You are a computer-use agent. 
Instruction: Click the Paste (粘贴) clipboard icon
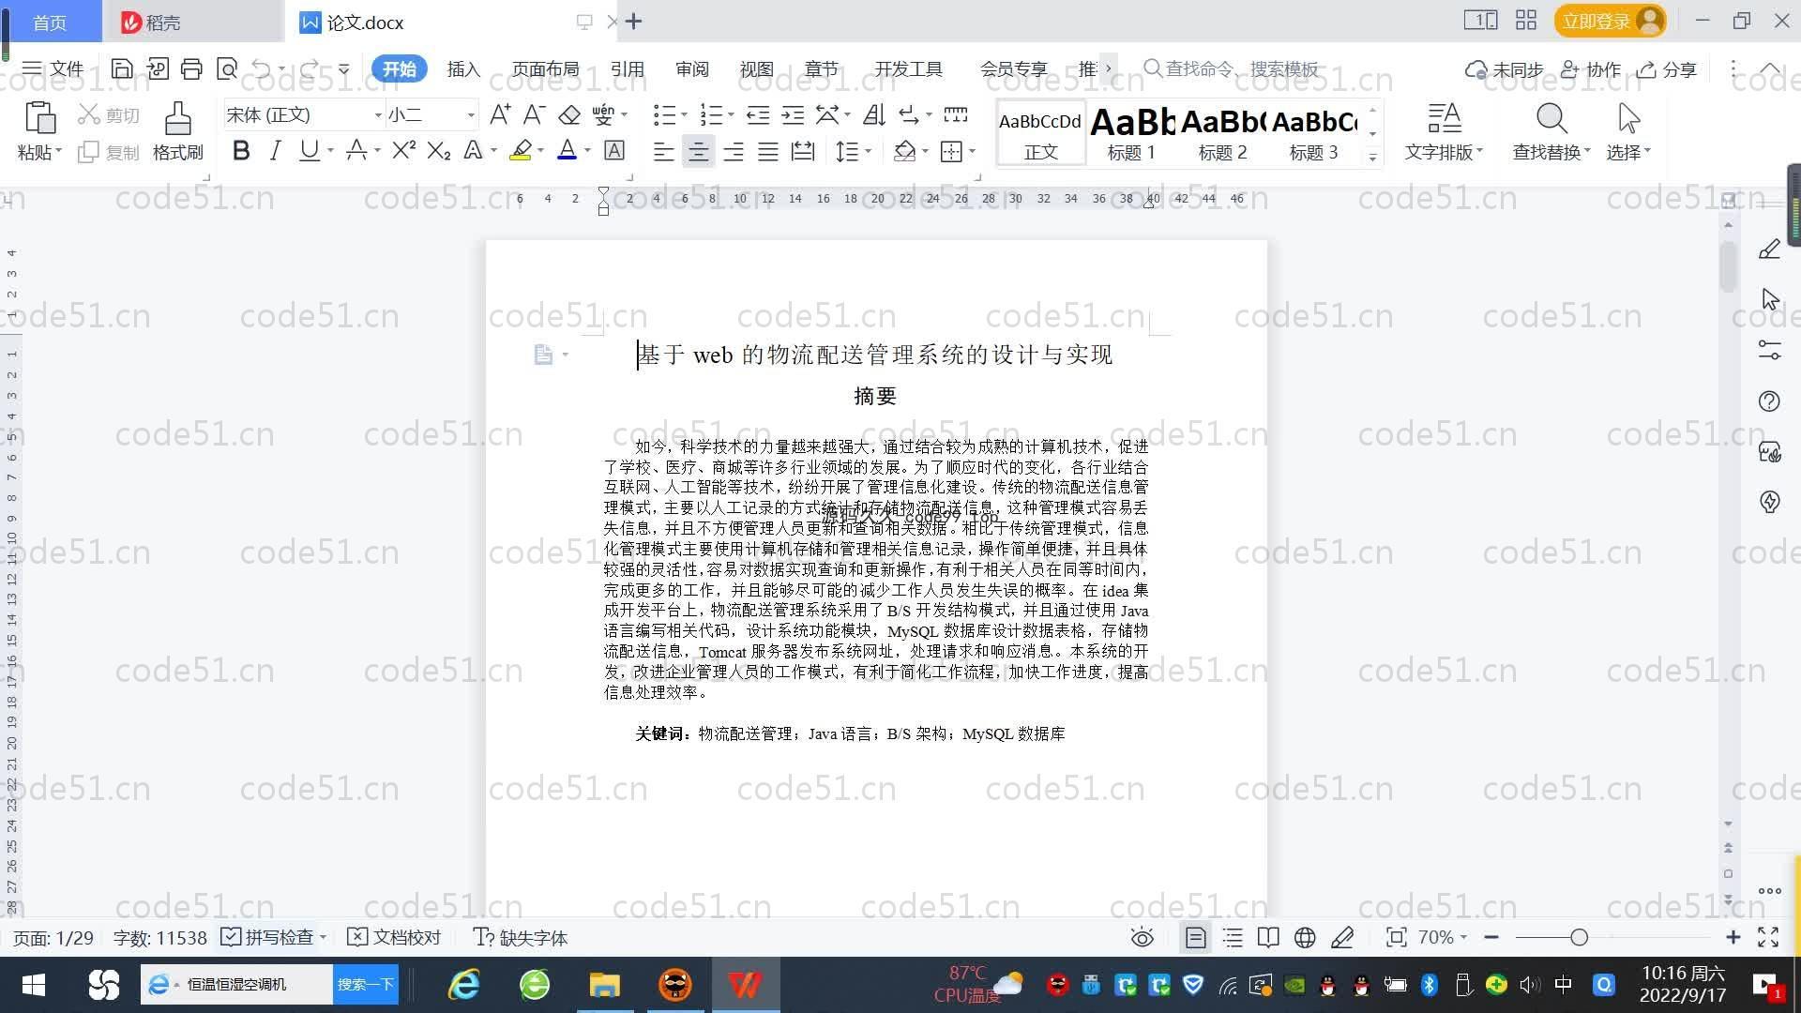[39, 118]
